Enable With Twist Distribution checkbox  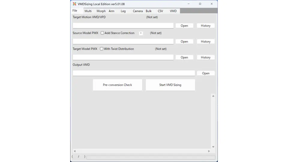pyautogui.click(x=102, y=49)
